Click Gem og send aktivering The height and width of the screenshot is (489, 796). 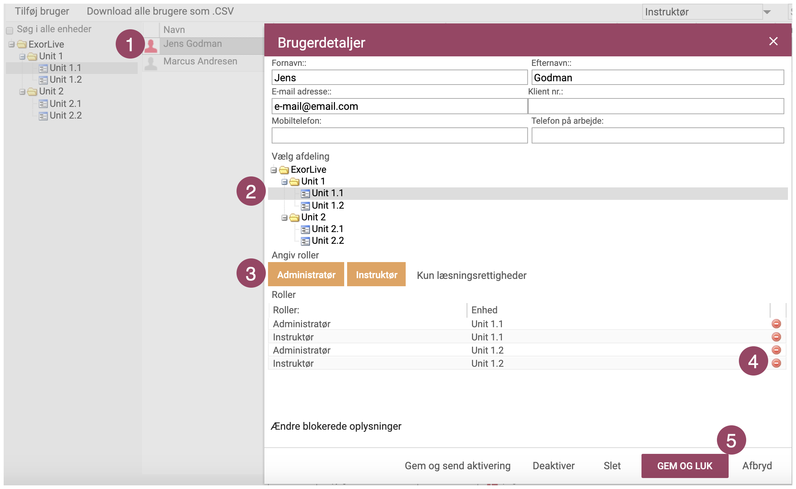click(457, 466)
